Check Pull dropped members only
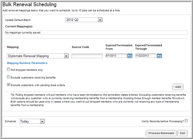The height and width of the screenshot is (139, 193). (8, 69)
